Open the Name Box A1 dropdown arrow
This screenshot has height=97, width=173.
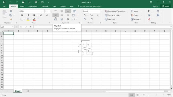13,27
